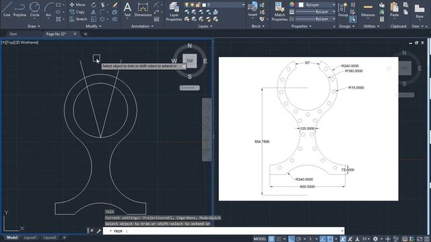431x242 pixels.
Task: Click the Move tool
Action: [x=77, y=5]
